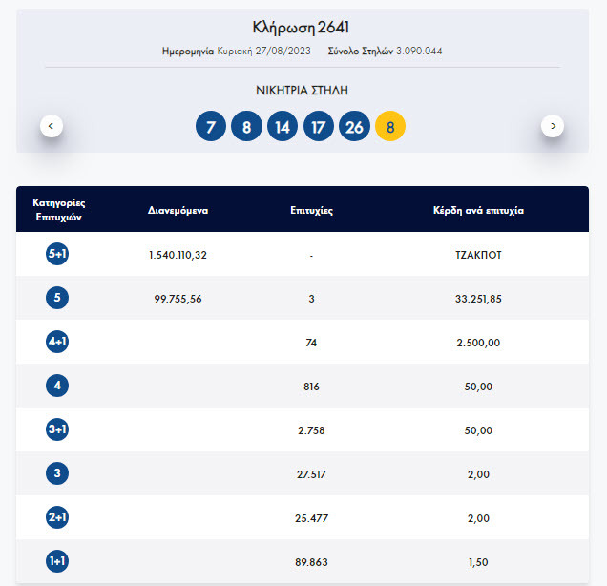Image resolution: width=607 pixels, height=586 pixels.
Task: Select the 1+1 category badge
Action: [x=57, y=562]
